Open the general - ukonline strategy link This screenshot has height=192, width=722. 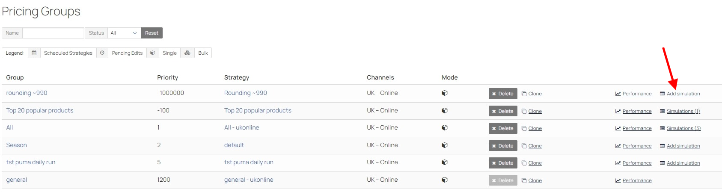(x=249, y=180)
